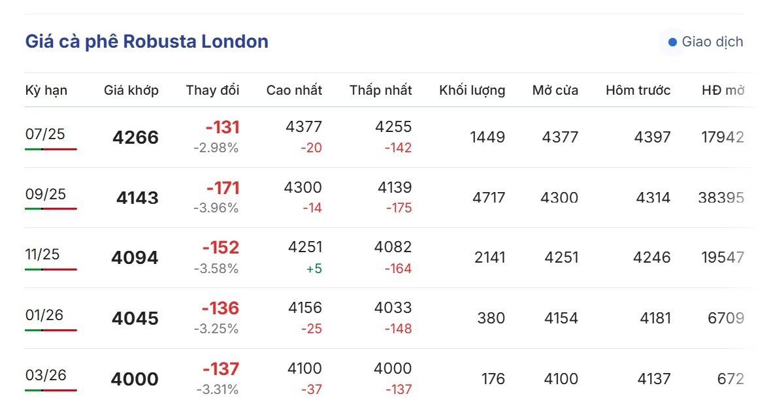Viewport: 771px width, 409px height.
Task: Click the blue Giao dịch status dot
Action: pyautogui.click(x=672, y=42)
